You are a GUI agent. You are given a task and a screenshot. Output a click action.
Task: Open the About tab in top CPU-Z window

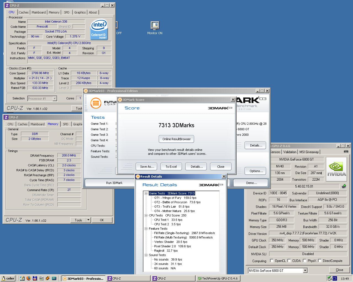(x=93, y=12)
